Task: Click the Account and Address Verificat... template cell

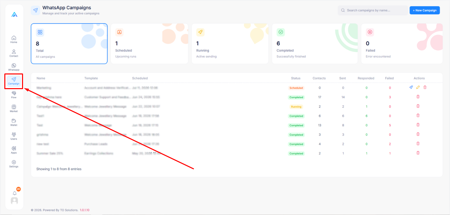Action: (108, 88)
